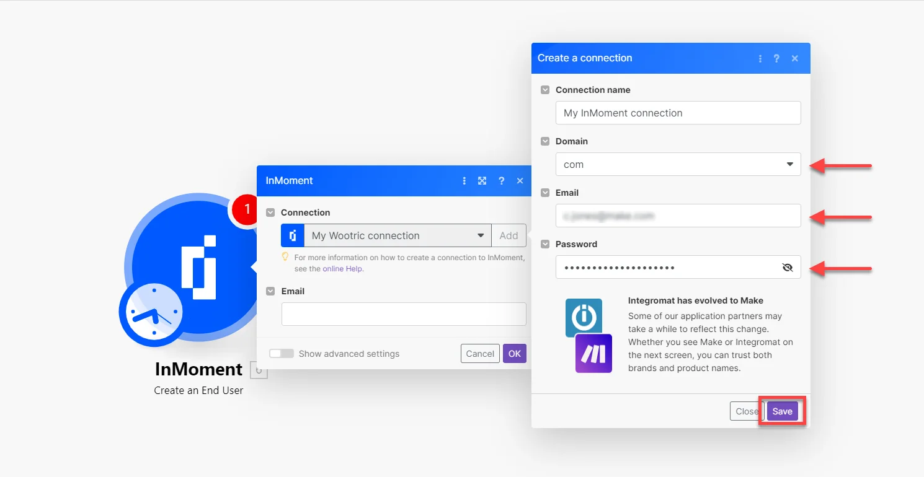This screenshot has width=924, height=477.
Task: Collapse the Email toggle in InMoment dialog
Action: click(x=270, y=291)
